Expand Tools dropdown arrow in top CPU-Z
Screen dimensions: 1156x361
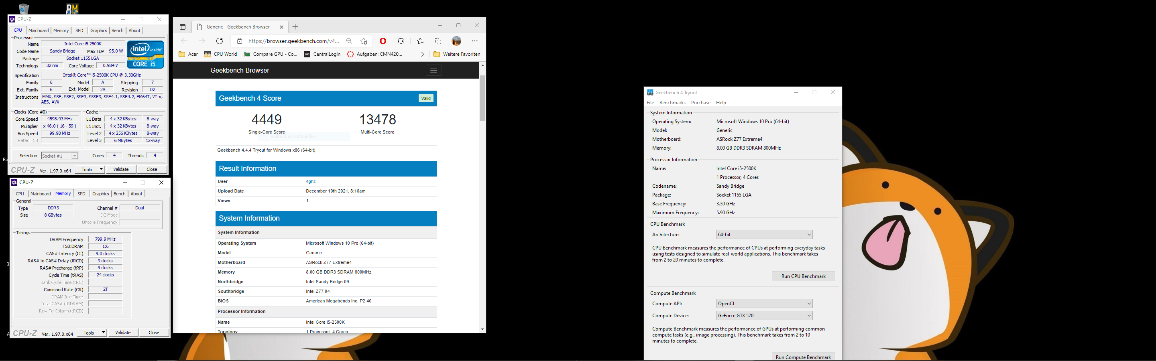coord(102,169)
